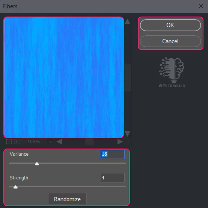Viewport: 208px width, 208px height.
Task: Click the Variance slider handle
Action: click(37, 164)
